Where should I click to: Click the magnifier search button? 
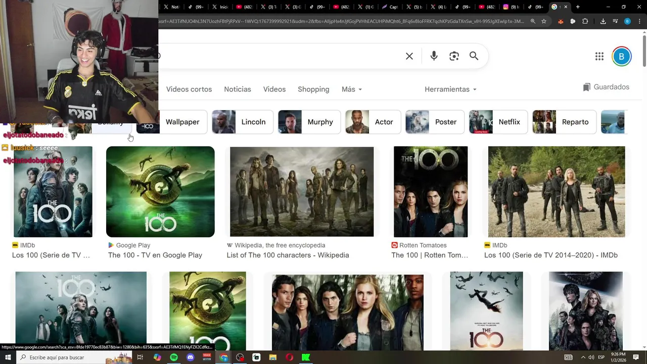click(x=474, y=56)
